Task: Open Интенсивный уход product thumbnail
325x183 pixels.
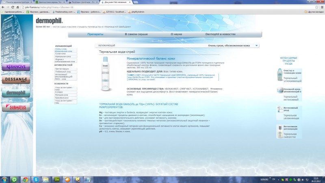Action: [x=280, y=109]
